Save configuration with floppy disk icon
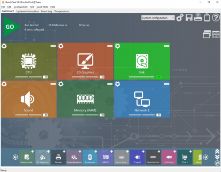 pos(189,18)
